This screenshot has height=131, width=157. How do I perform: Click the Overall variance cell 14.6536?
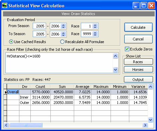pyautogui.click(x=138, y=92)
